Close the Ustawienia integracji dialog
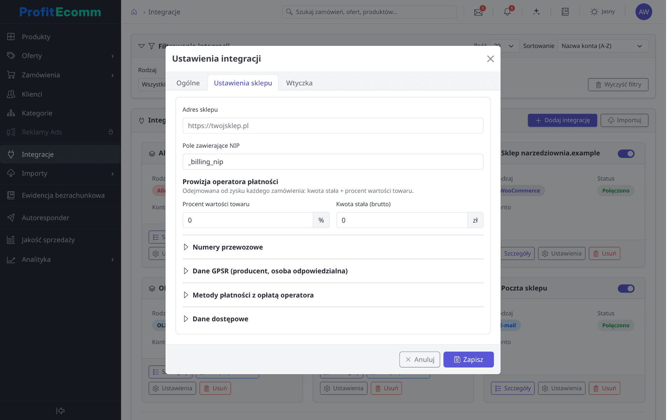The image size is (672, 420). [x=490, y=59]
